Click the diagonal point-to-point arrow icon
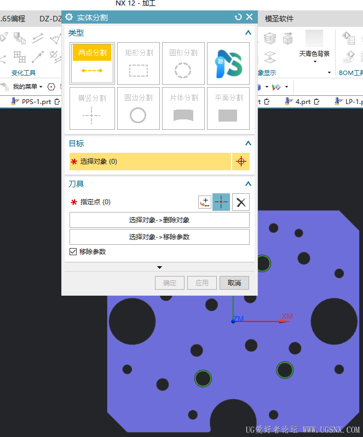 point(38,57)
